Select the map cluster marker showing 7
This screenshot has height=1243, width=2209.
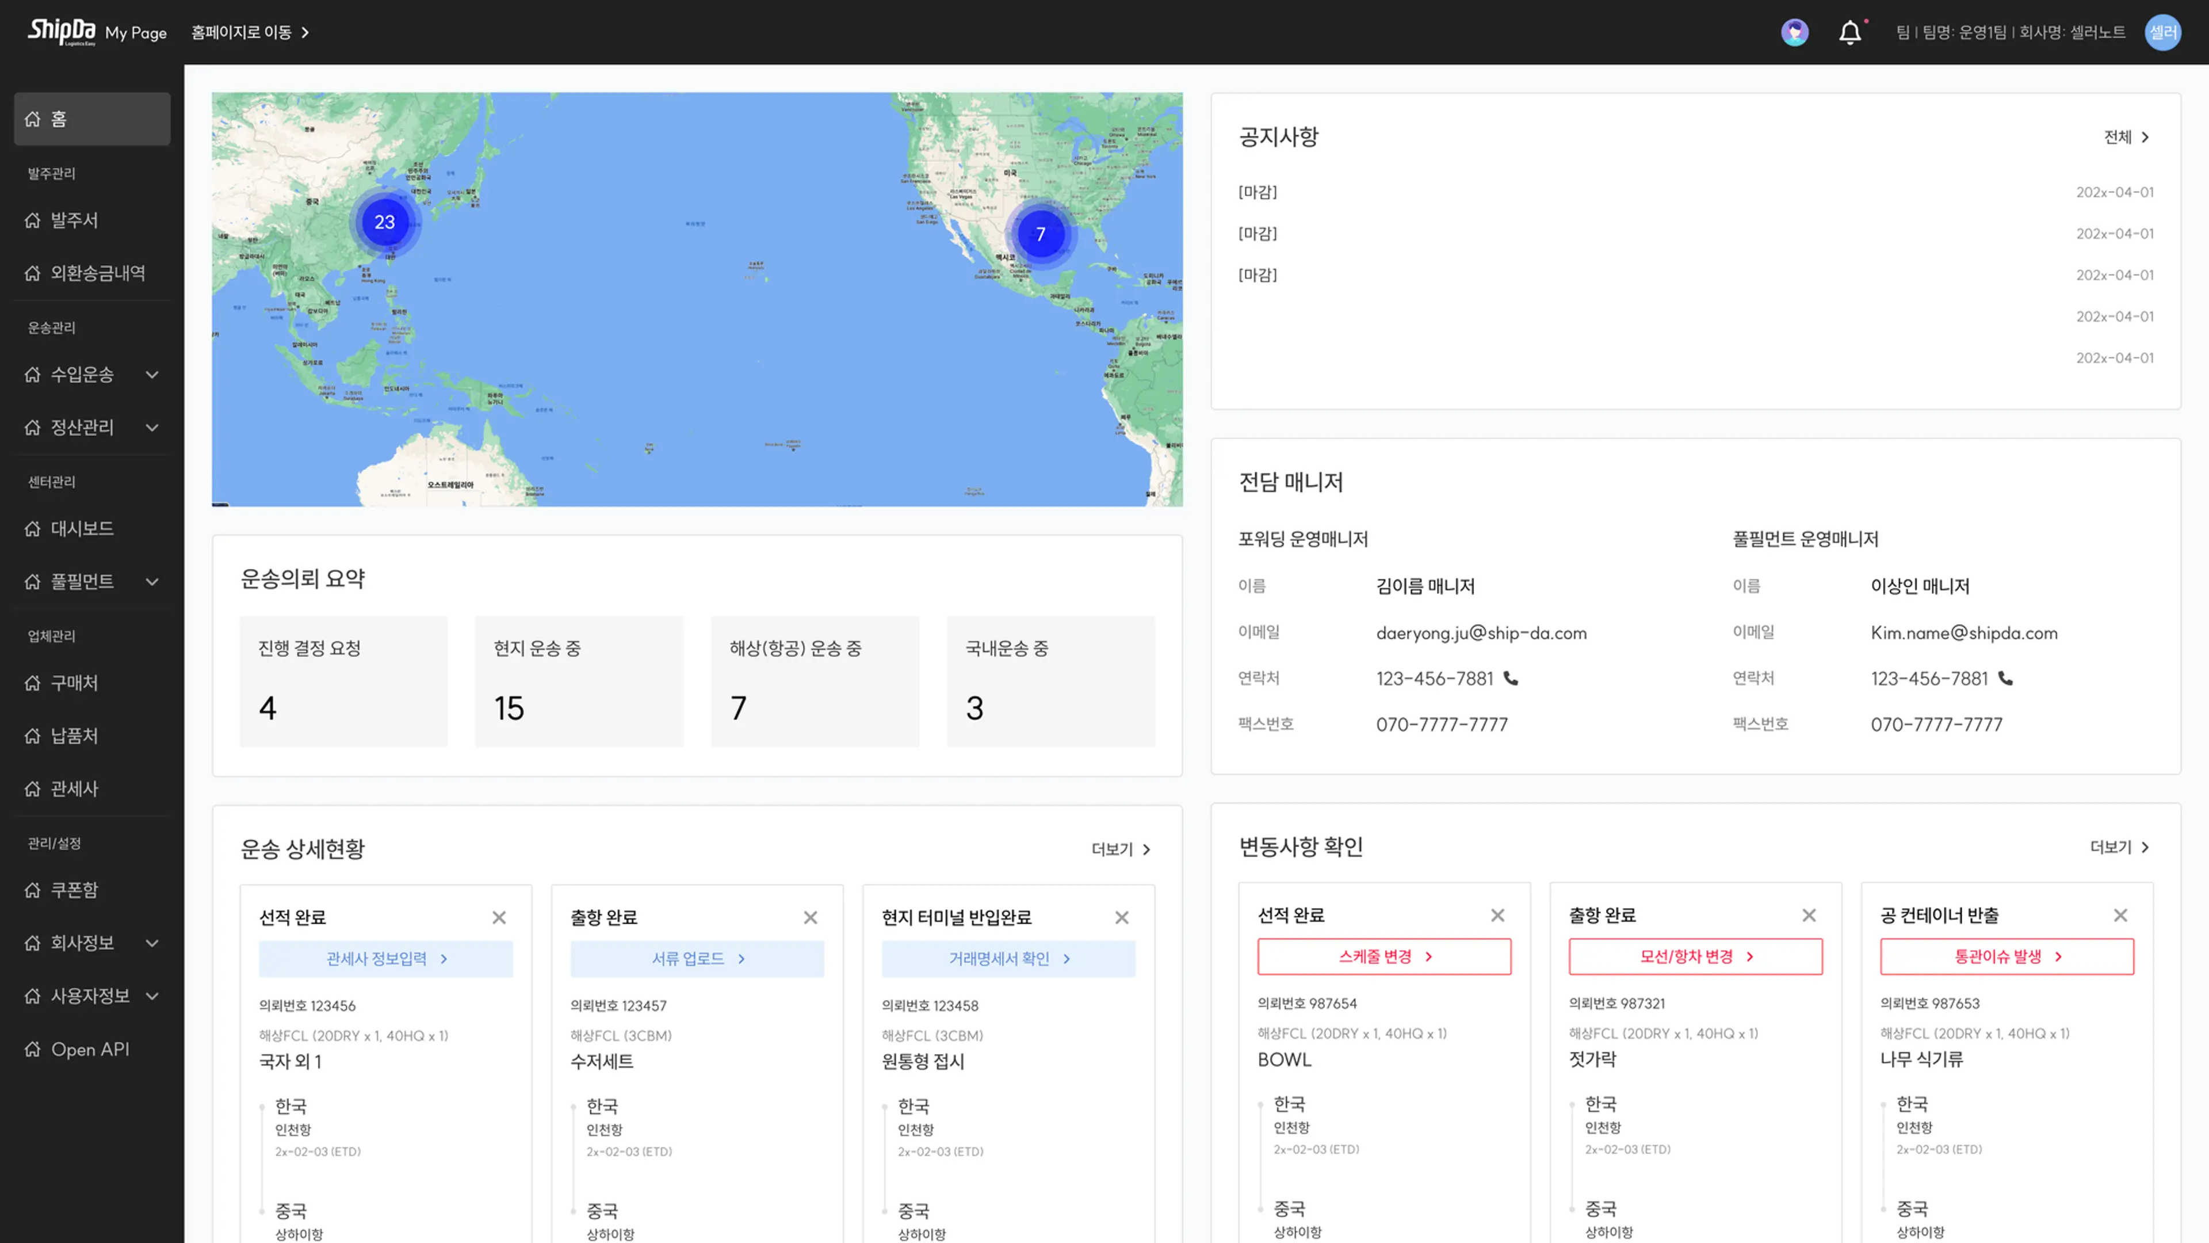[1040, 234]
